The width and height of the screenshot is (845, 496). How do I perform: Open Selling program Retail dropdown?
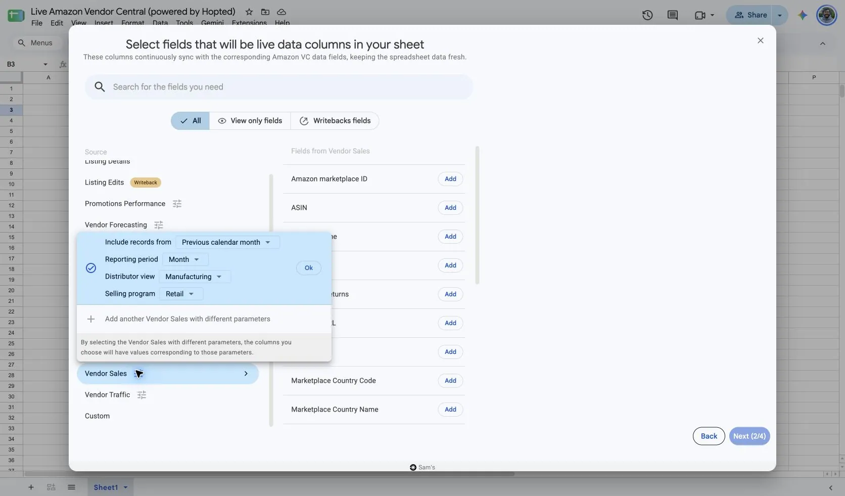point(181,294)
